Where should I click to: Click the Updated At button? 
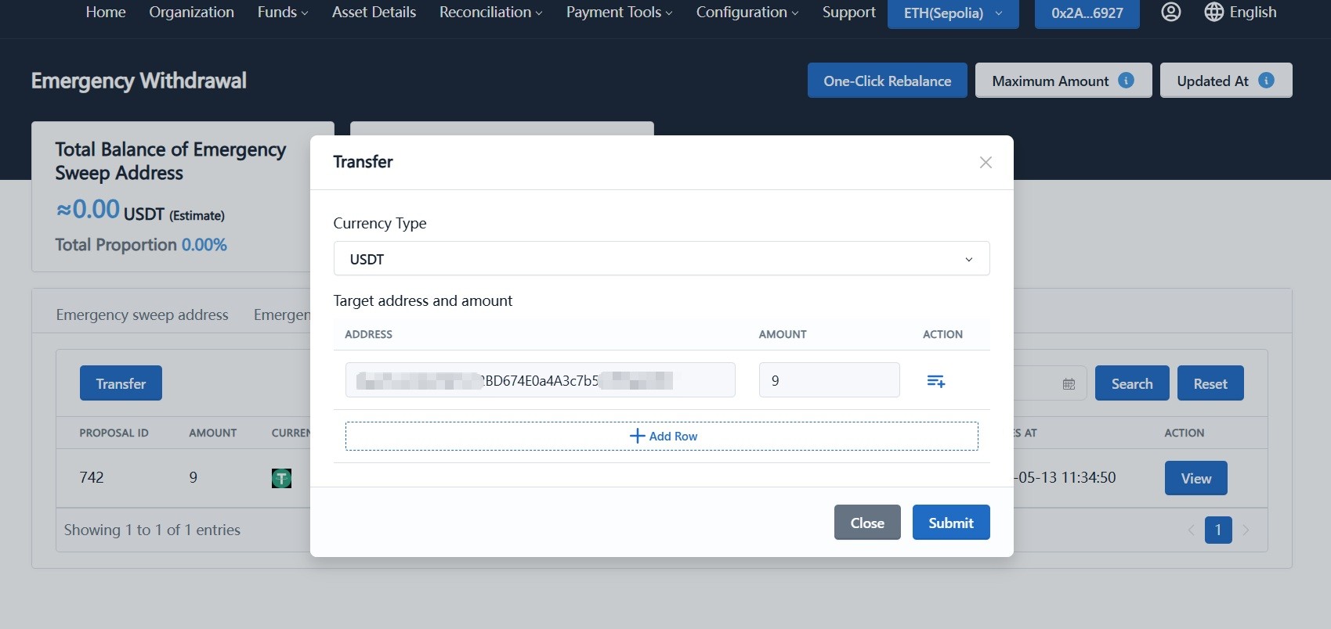pyautogui.click(x=1225, y=81)
